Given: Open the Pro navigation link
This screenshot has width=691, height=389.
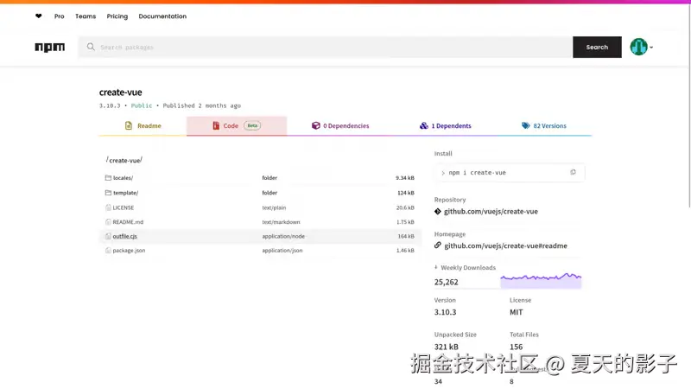Looking at the screenshot, I should point(59,16).
